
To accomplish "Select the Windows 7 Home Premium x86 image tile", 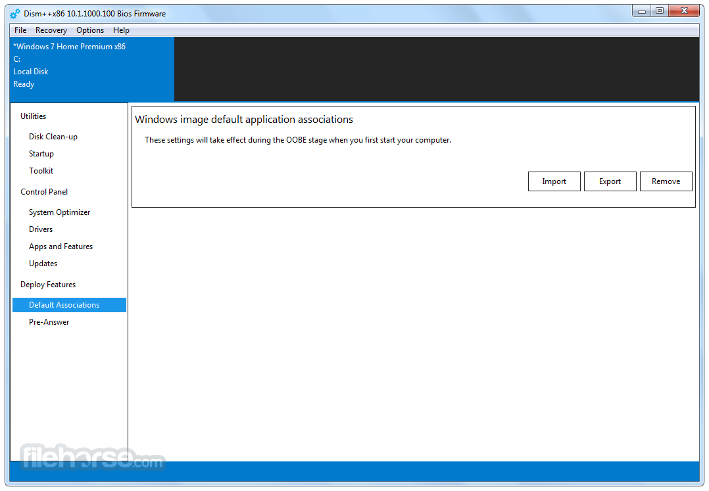I will click(x=92, y=69).
